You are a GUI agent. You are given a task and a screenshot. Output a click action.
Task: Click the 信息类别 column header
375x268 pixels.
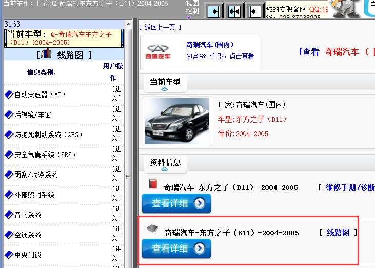click(41, 72)
